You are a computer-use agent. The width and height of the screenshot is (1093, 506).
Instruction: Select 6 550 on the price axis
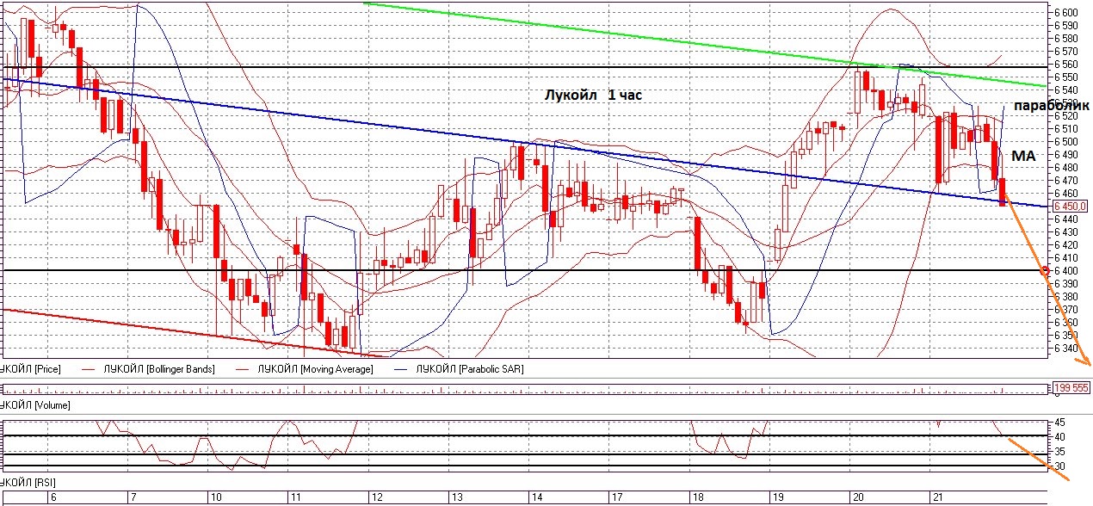(x=1065, y=77)
